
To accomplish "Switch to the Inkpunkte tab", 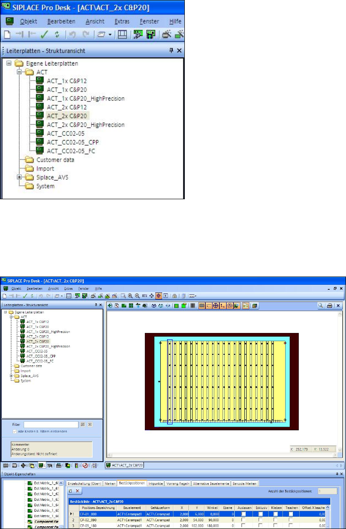I will 156,483.
